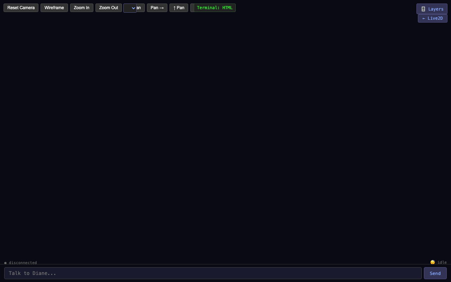This screenshot has width=451, height=282.
Task: Pan the camera right with Pan →
Action: click(157, 8)
